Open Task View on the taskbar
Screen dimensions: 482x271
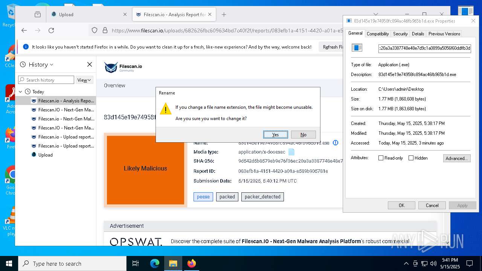point(136,263)
